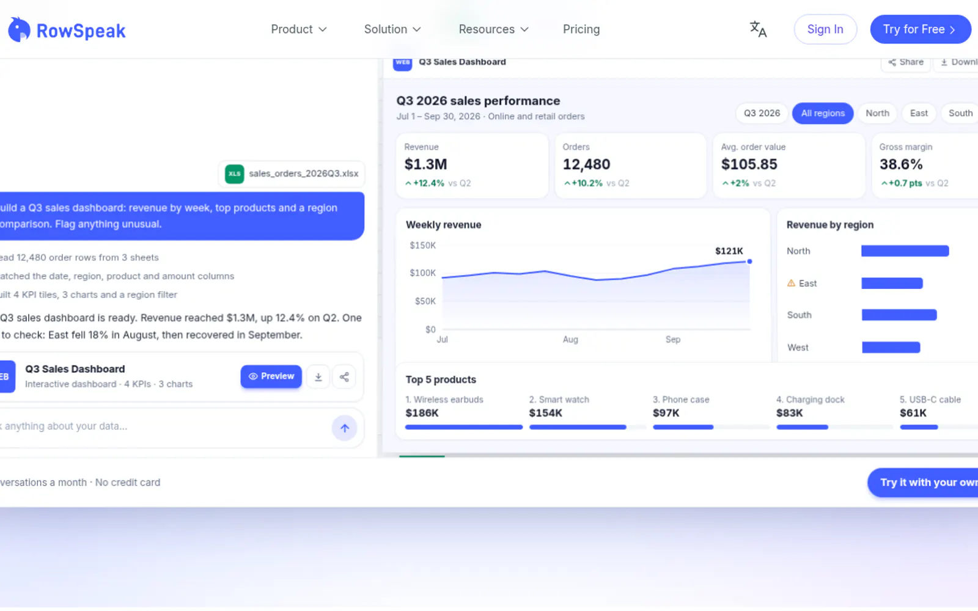Click the Avg. order value KPI tile
The height and width of the screenshot is (611, 978).
point(789,166)
